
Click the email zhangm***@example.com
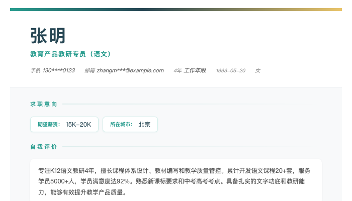click(x=130, y=70)
